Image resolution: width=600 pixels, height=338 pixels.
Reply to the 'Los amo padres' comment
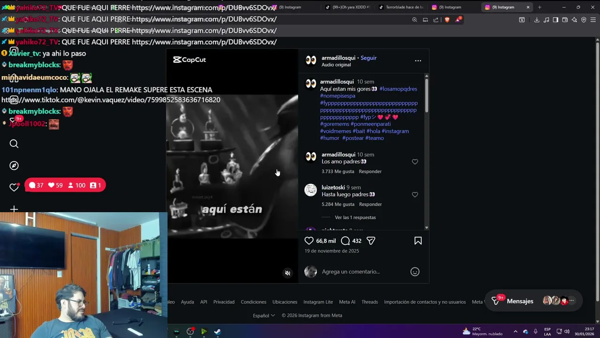click(x=370, y=171)
